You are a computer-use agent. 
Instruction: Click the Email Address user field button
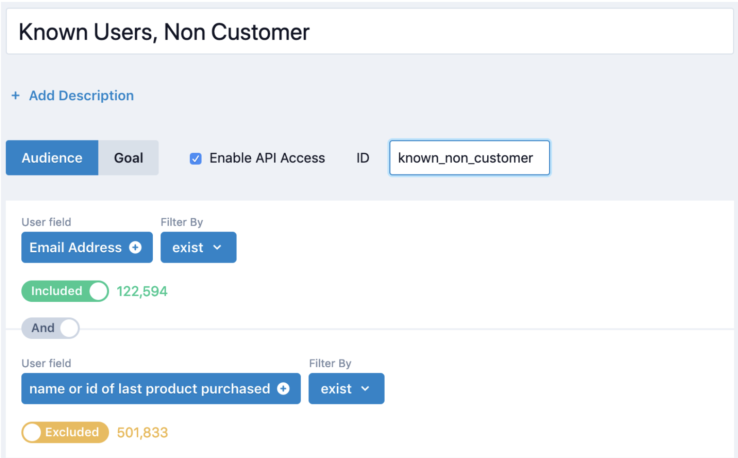coord(75,247)
